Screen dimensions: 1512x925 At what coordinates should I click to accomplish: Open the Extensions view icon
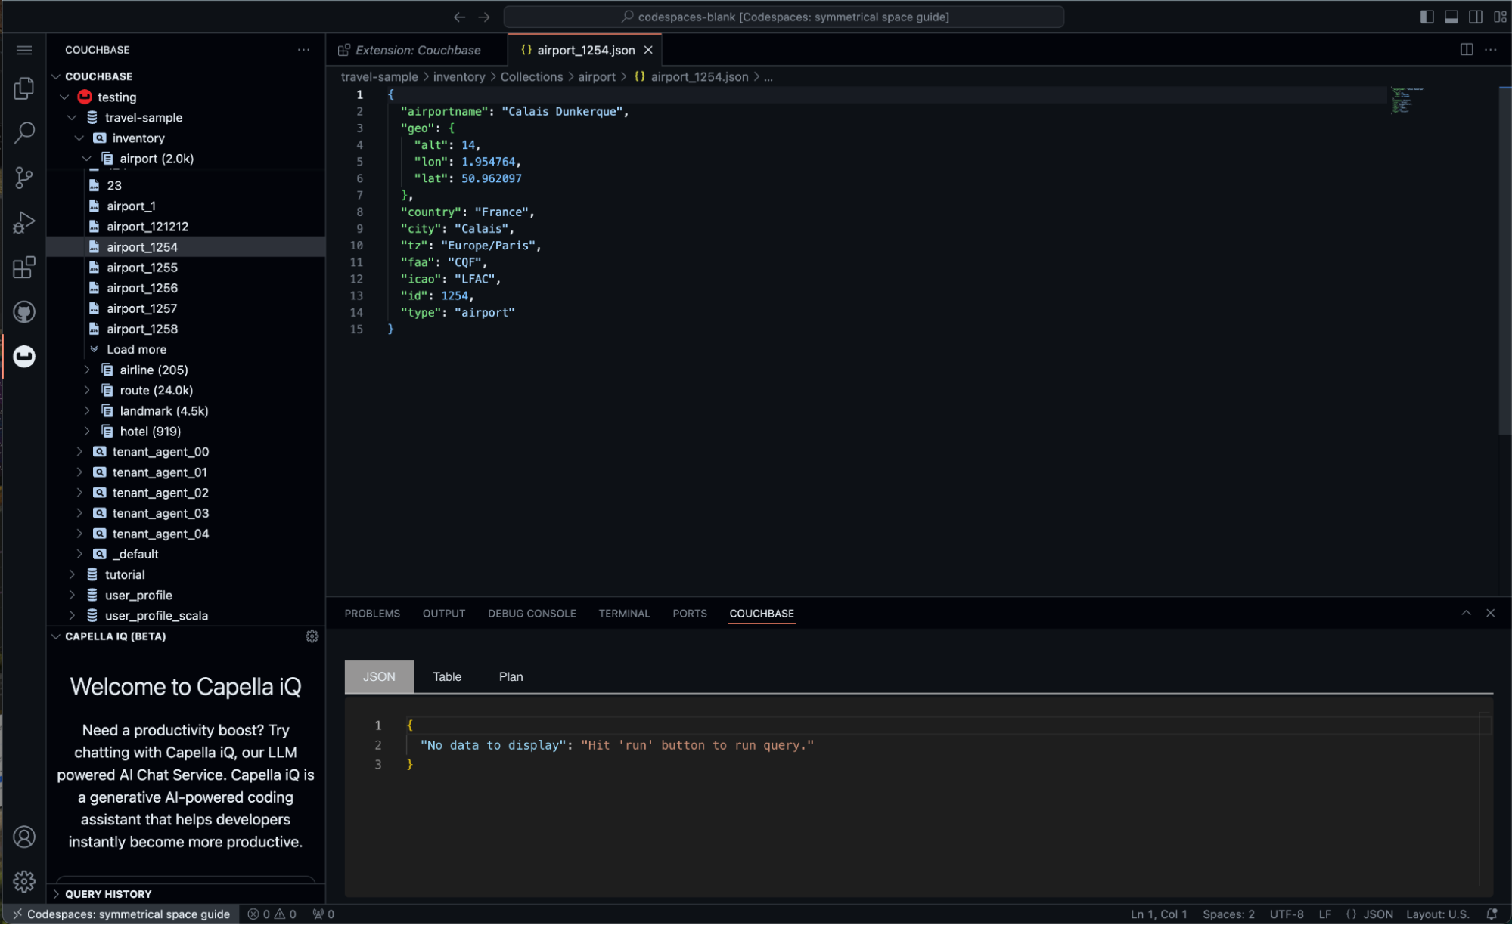tap(24, 267)
